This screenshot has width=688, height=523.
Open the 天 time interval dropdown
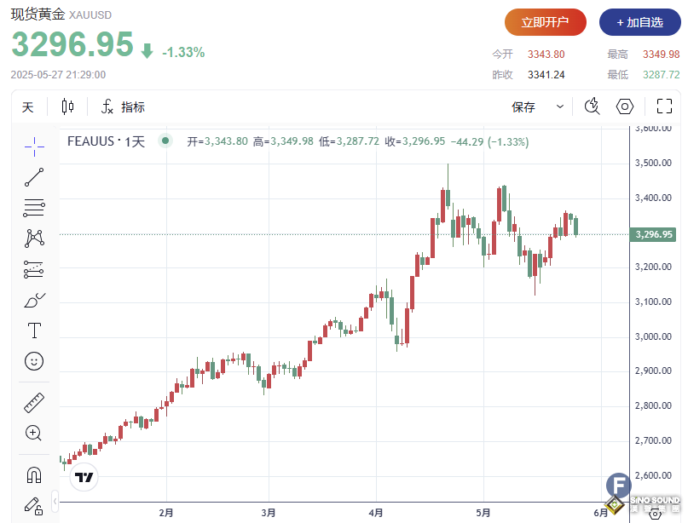28,106
